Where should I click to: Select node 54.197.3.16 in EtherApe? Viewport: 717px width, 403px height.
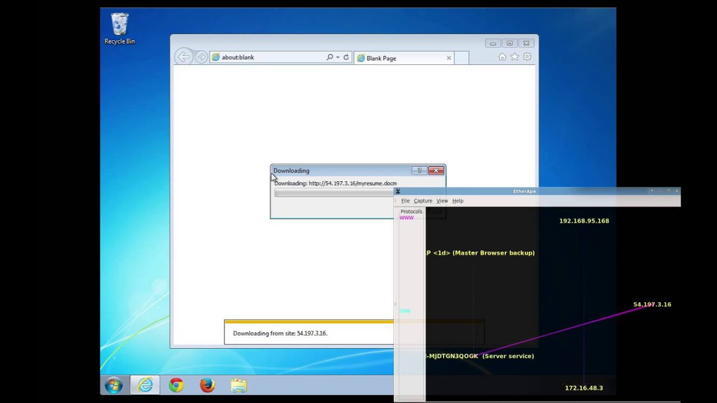tap(652, 304)
